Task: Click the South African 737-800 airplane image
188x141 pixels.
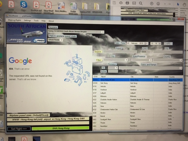Action: tap(26, 33)
